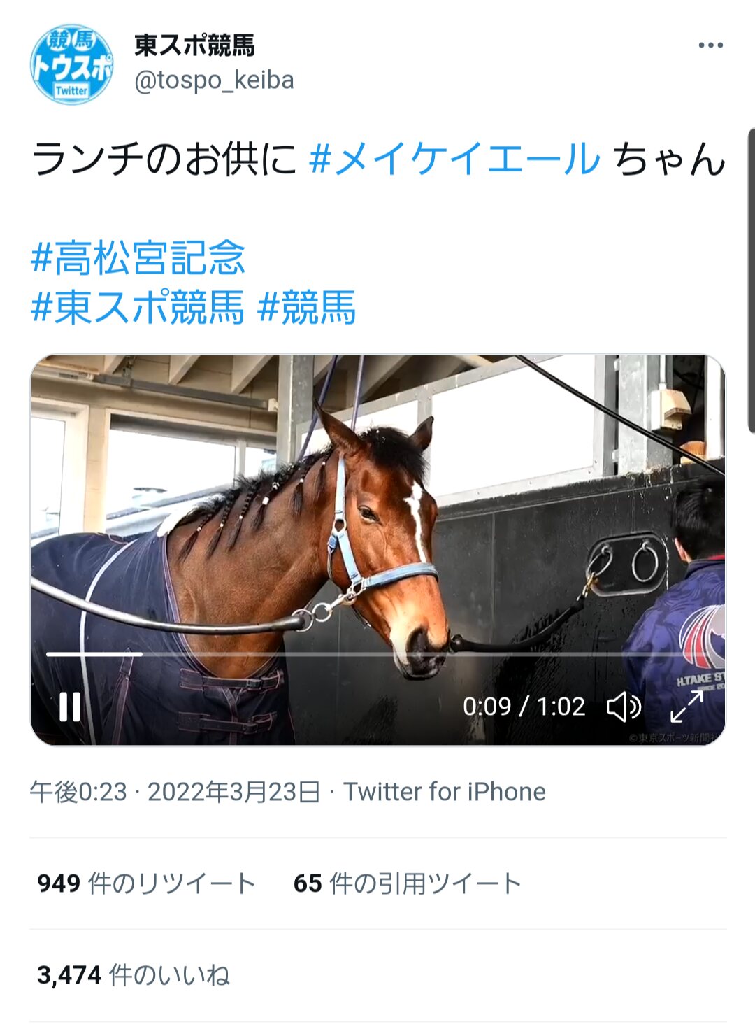Pause the horse video
This screenshot has width=755, height=1029.
point(70,707)
